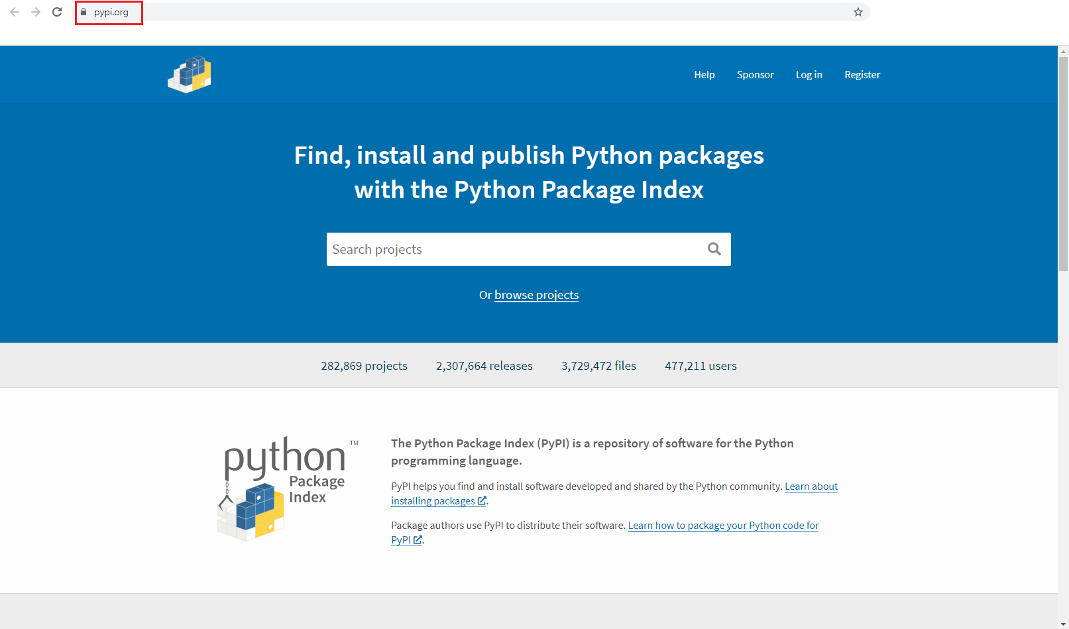The height and width of the screenshot is (629, 1069).
Task: Open Learn about installing packages link
Action: pyautogui.click(x=811, y=486)
